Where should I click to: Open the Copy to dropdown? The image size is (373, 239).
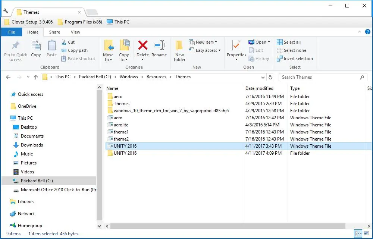coord(124,51)
